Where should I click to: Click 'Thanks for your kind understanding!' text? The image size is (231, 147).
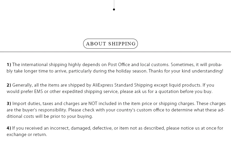[186, 71]
